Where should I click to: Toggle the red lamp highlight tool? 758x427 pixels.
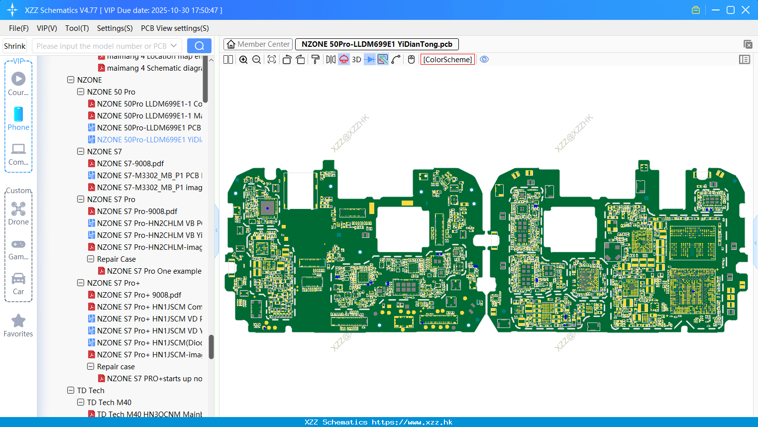(344, 60)
